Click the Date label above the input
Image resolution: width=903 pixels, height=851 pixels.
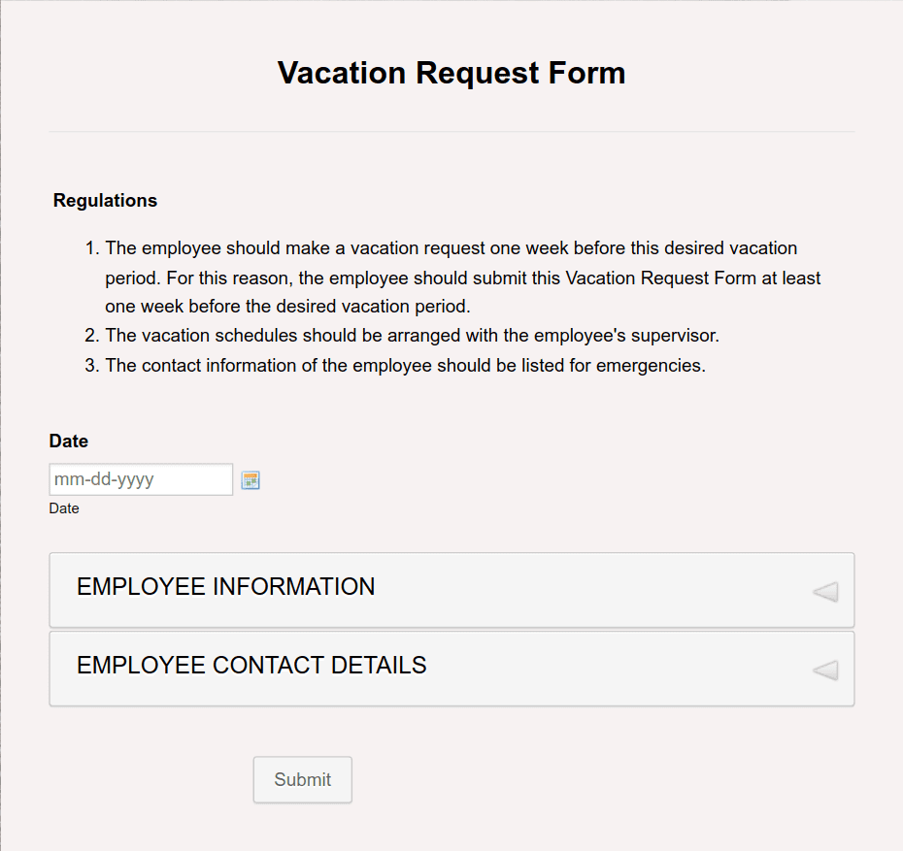tap(68, 441)
